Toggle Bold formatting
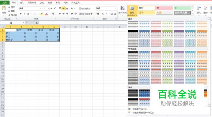The width and height of the screenshot is (212, 117). [x=21, y=14]
